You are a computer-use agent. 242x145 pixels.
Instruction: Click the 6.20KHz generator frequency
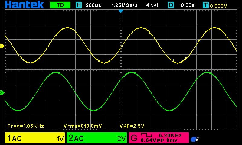(170, 135)
